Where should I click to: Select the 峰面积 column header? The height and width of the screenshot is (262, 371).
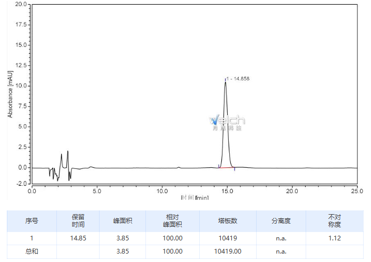point(123,221)
